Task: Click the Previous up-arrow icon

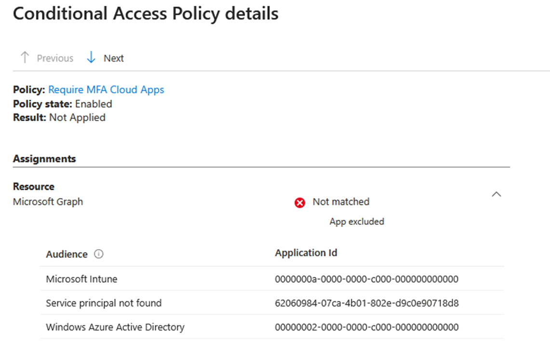Action: 25,57
